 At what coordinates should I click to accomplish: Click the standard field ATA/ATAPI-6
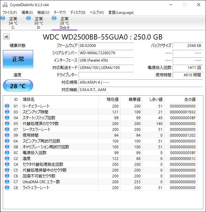141,82
